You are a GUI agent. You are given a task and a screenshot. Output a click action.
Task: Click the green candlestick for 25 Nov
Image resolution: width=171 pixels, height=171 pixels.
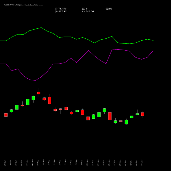(104, 110)
